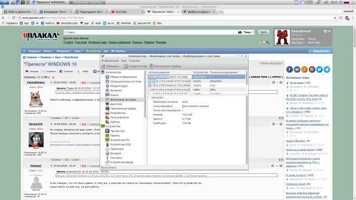Click the Принтеры printer icon
This screenshot has height=200, width=356.
point(107,149)
